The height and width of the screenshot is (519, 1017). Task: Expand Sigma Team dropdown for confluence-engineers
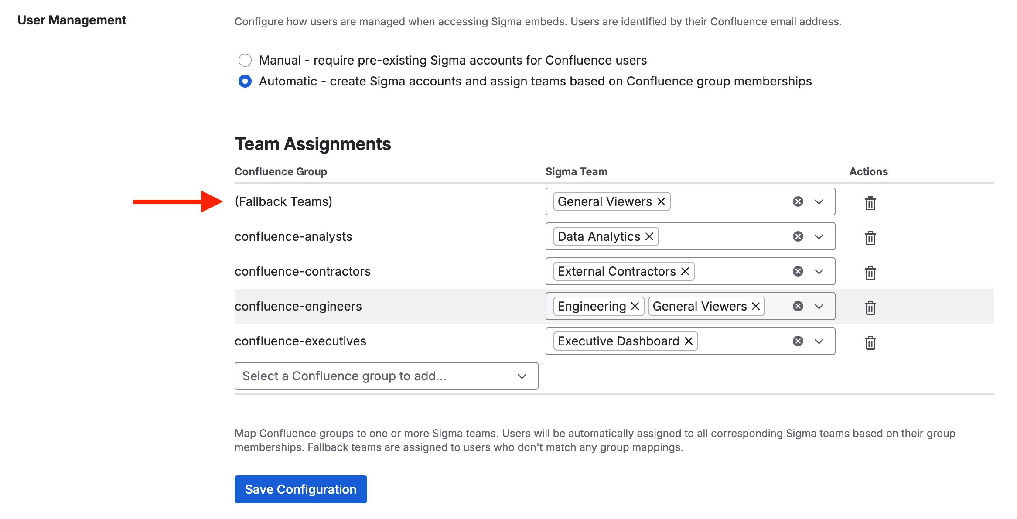pos(819,306)
